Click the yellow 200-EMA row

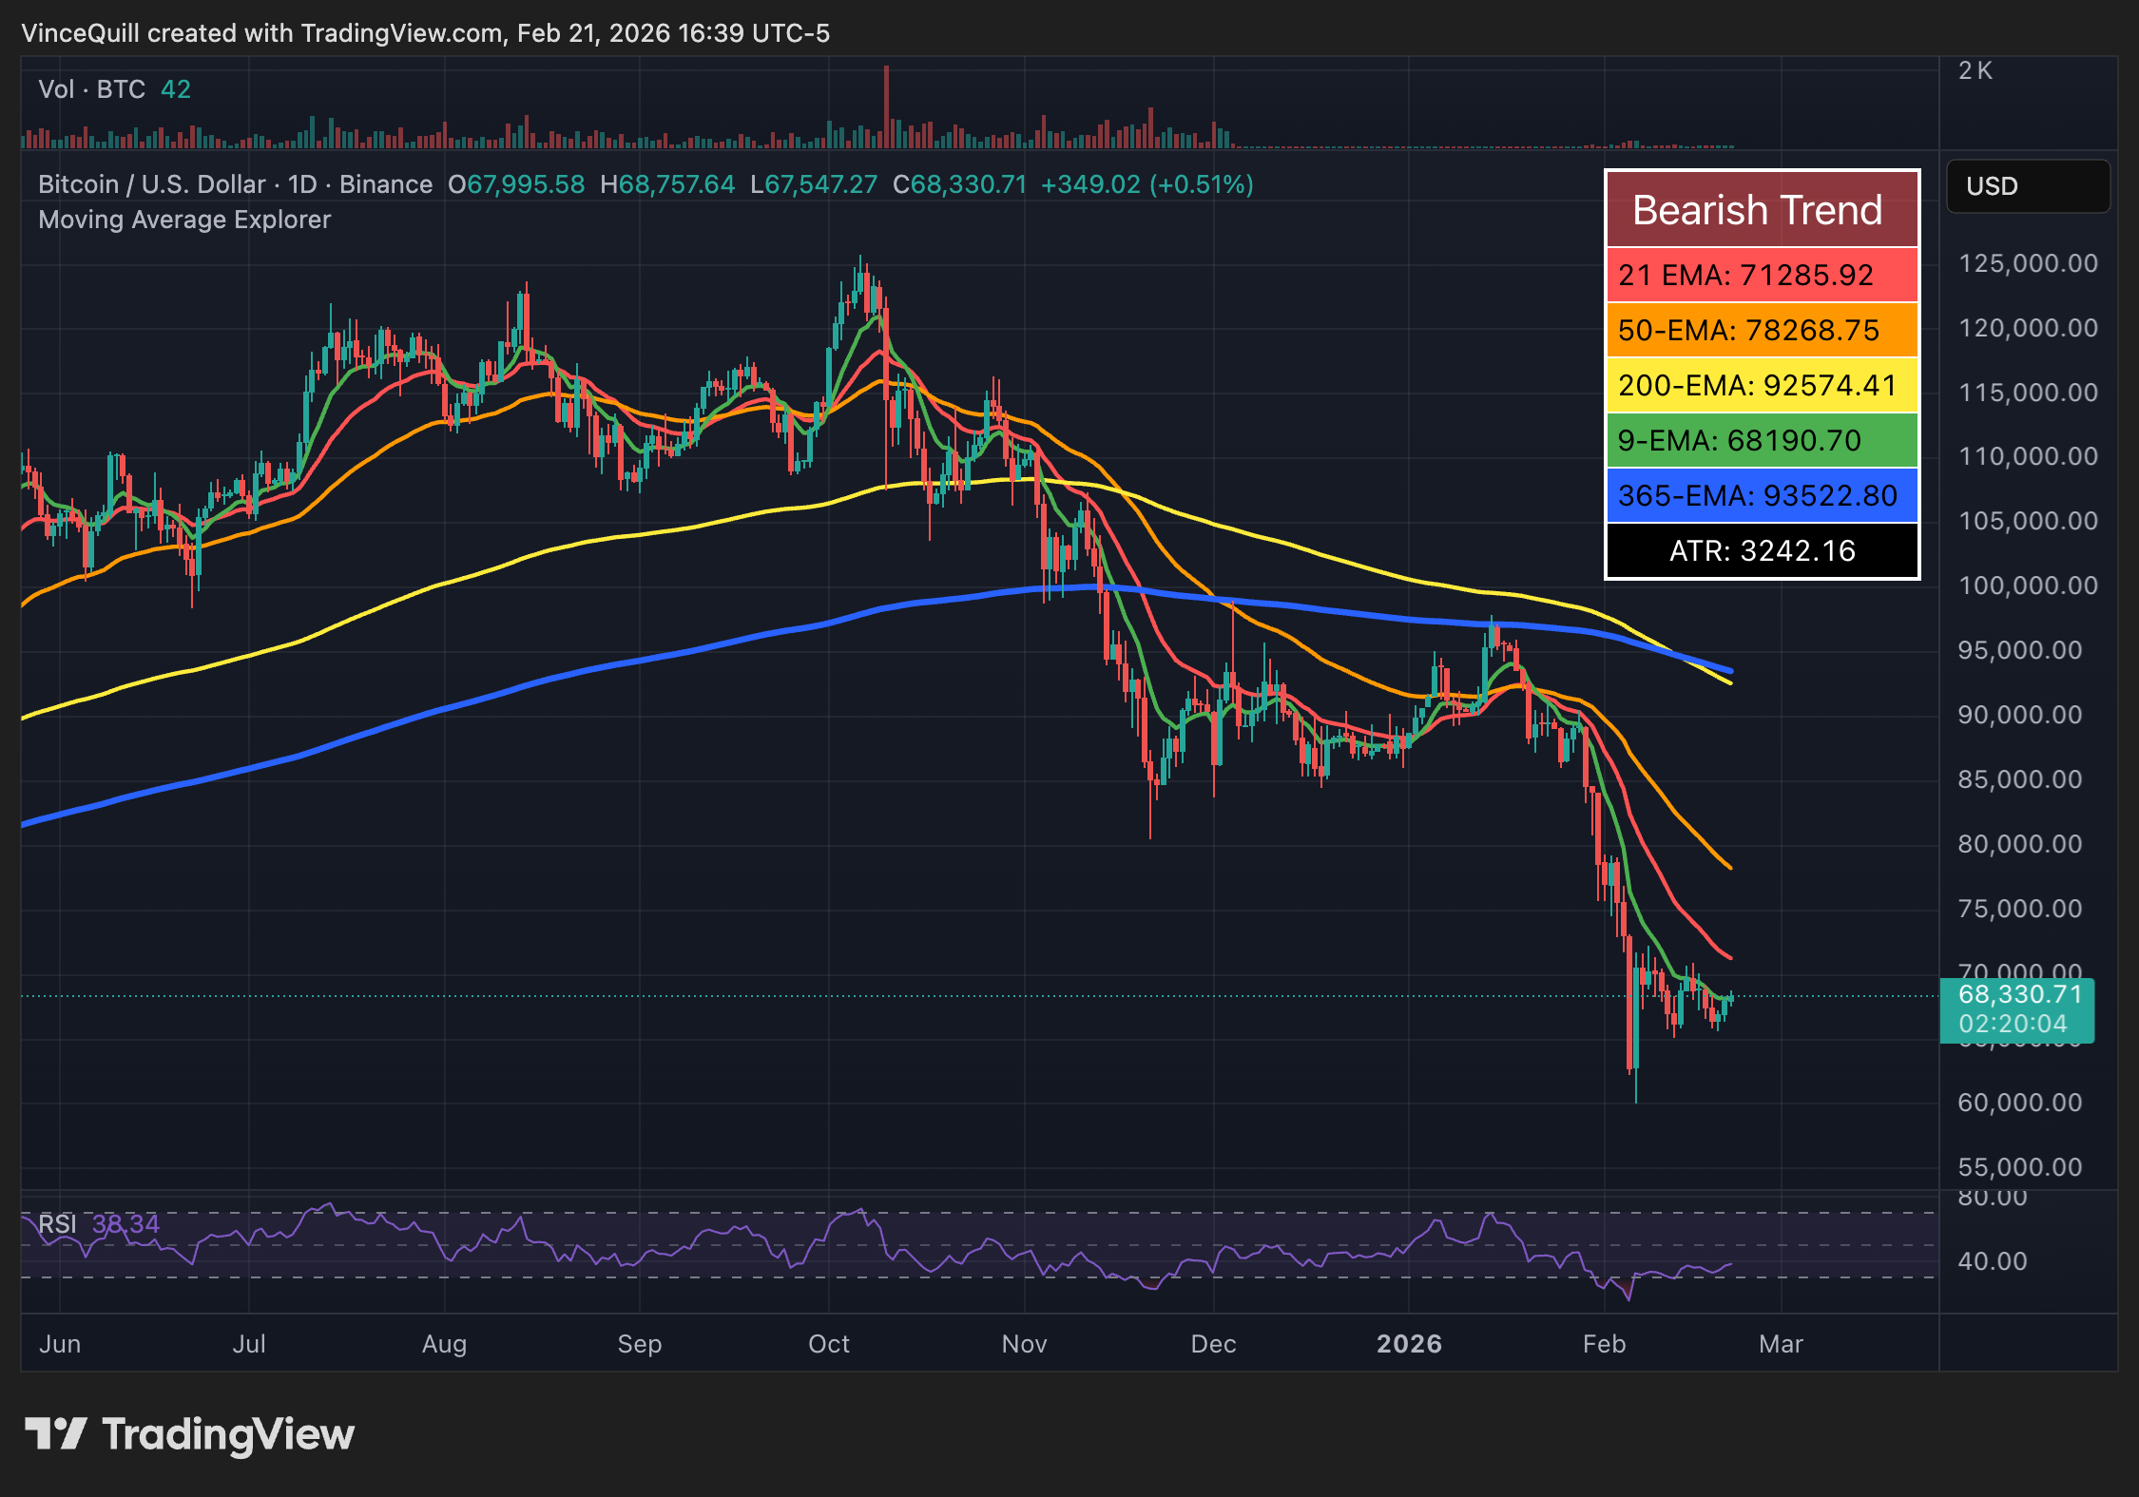click(1760, 386)
